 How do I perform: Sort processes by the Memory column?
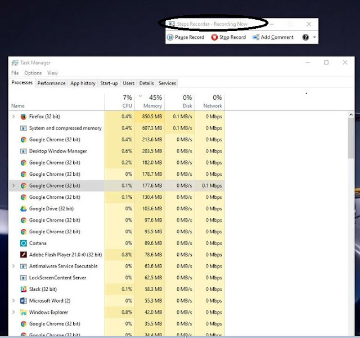click(x=150, y=101)
